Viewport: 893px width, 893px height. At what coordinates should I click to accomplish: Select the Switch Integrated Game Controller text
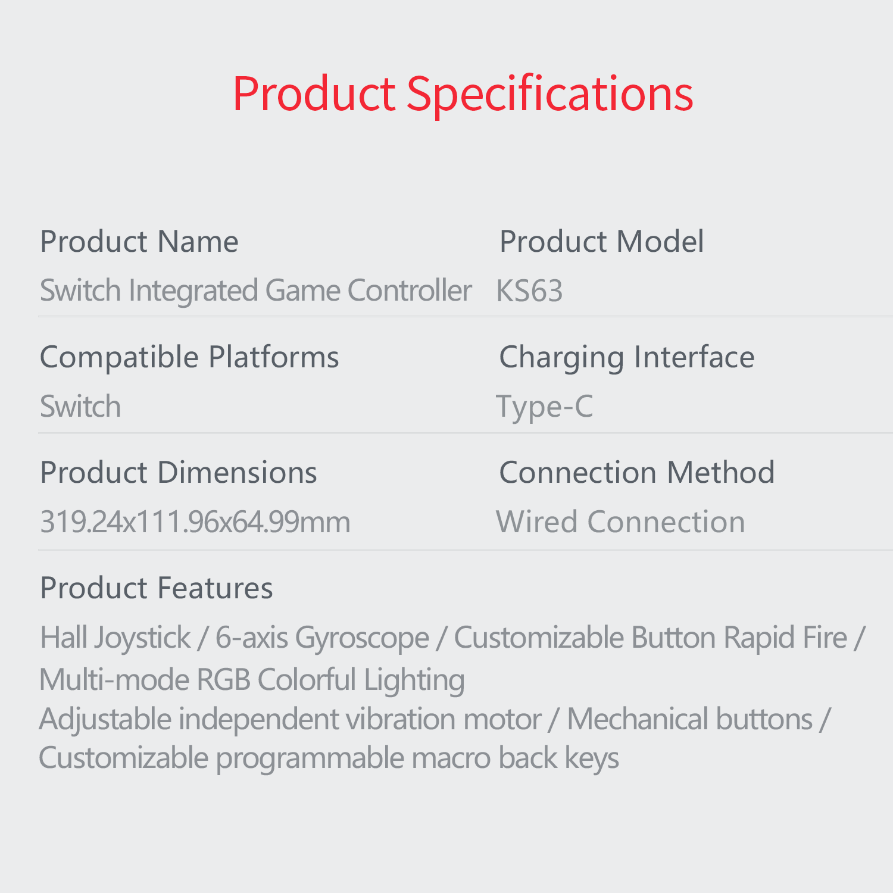pos(255,291)
